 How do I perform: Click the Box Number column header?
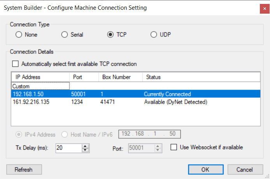pyautogui.click(x=120, y=77)
